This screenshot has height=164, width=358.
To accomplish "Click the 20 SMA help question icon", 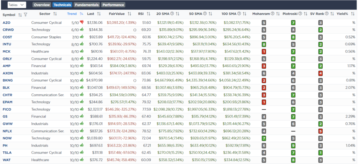I will pos(172,14).
